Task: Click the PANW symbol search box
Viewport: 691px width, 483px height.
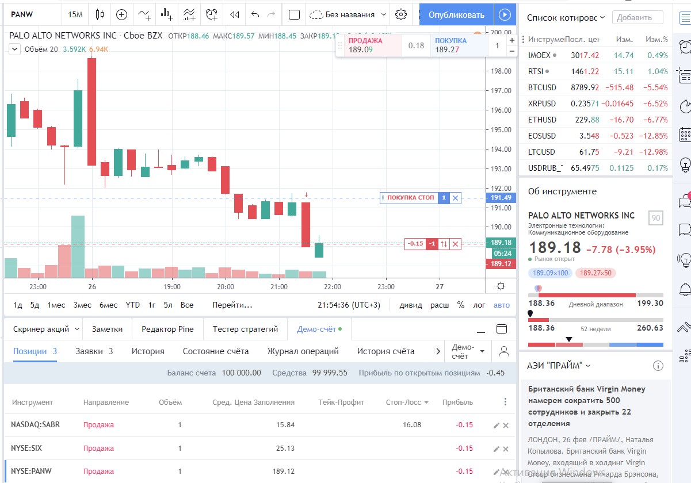Action: [32, 14]
